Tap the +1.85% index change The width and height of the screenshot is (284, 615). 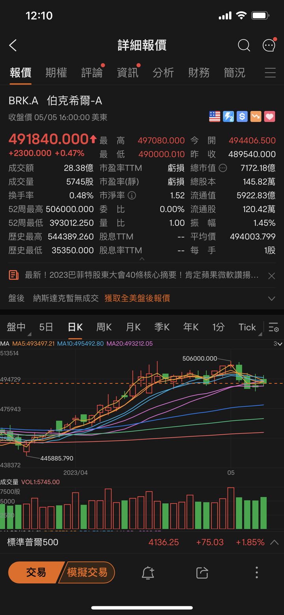(x=250, y=542)
